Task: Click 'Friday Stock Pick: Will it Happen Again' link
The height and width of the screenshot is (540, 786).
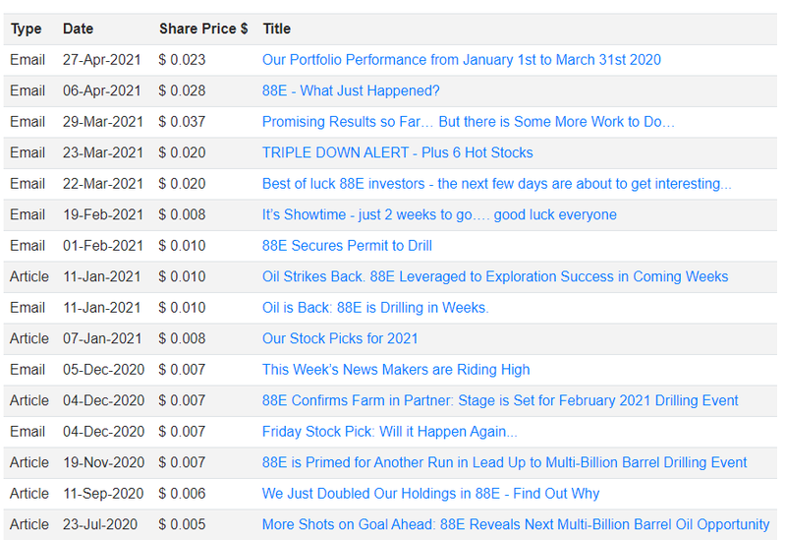Action: pyautogui.click(x=389, y=432)
